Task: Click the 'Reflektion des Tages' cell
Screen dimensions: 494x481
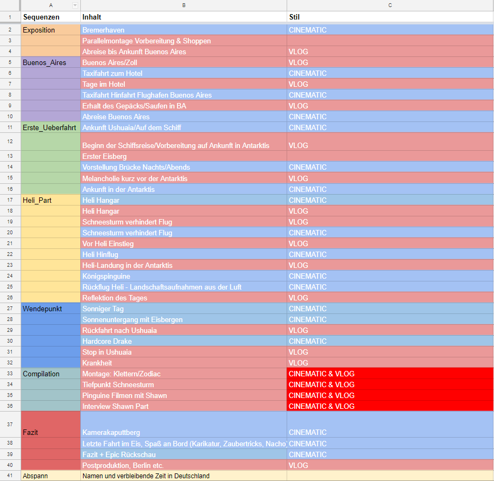Action: [x=183, y=298]
